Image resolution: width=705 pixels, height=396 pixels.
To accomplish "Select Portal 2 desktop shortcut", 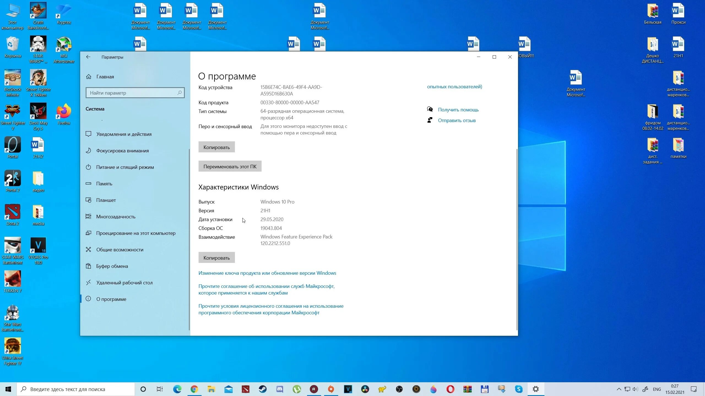I will pyautogui.click(x=12, y=181).
